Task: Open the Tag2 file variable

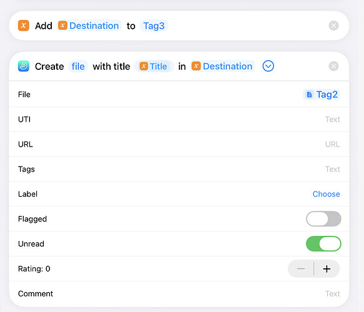Action: [x=321, y=94]
